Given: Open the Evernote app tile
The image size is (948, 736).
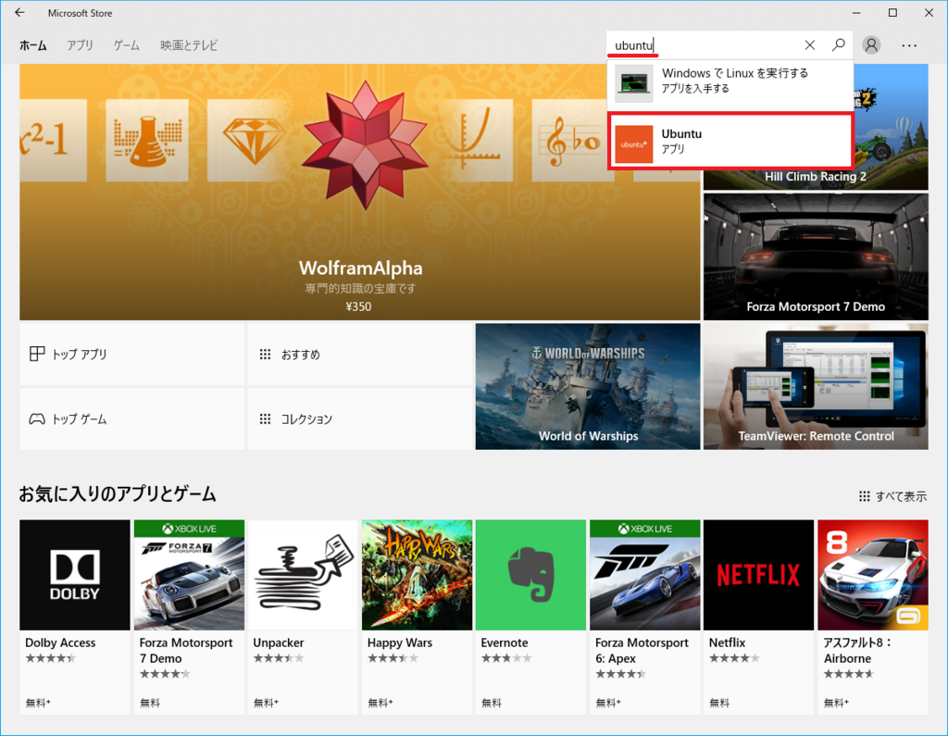Looking at the screenshot, I should 530,617.
